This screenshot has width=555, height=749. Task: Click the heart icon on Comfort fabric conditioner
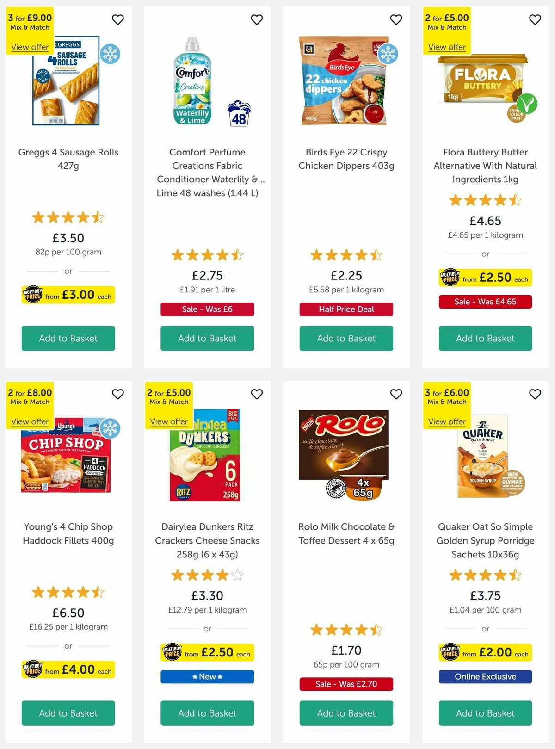257,20
